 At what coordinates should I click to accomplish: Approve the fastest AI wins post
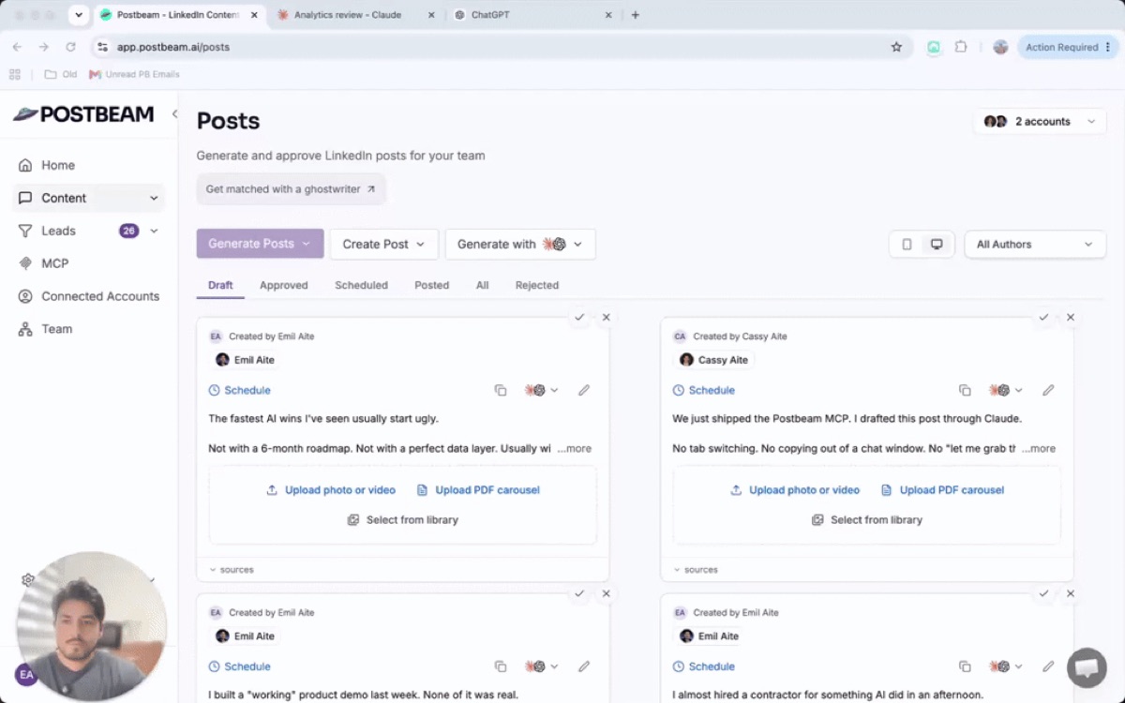coord(579,318)
